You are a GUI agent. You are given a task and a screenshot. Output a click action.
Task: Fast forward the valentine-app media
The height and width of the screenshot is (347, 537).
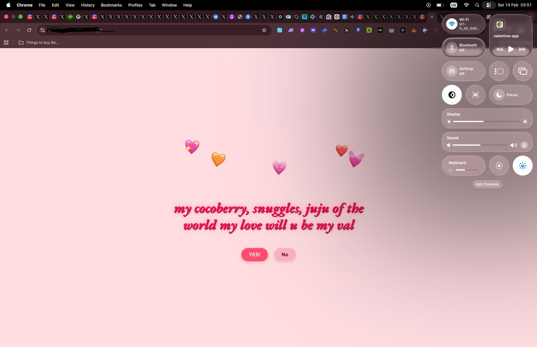522,49
